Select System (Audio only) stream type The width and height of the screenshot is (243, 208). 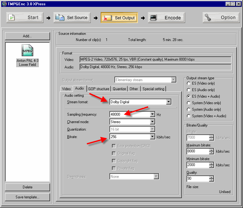[x=188, y=109]
